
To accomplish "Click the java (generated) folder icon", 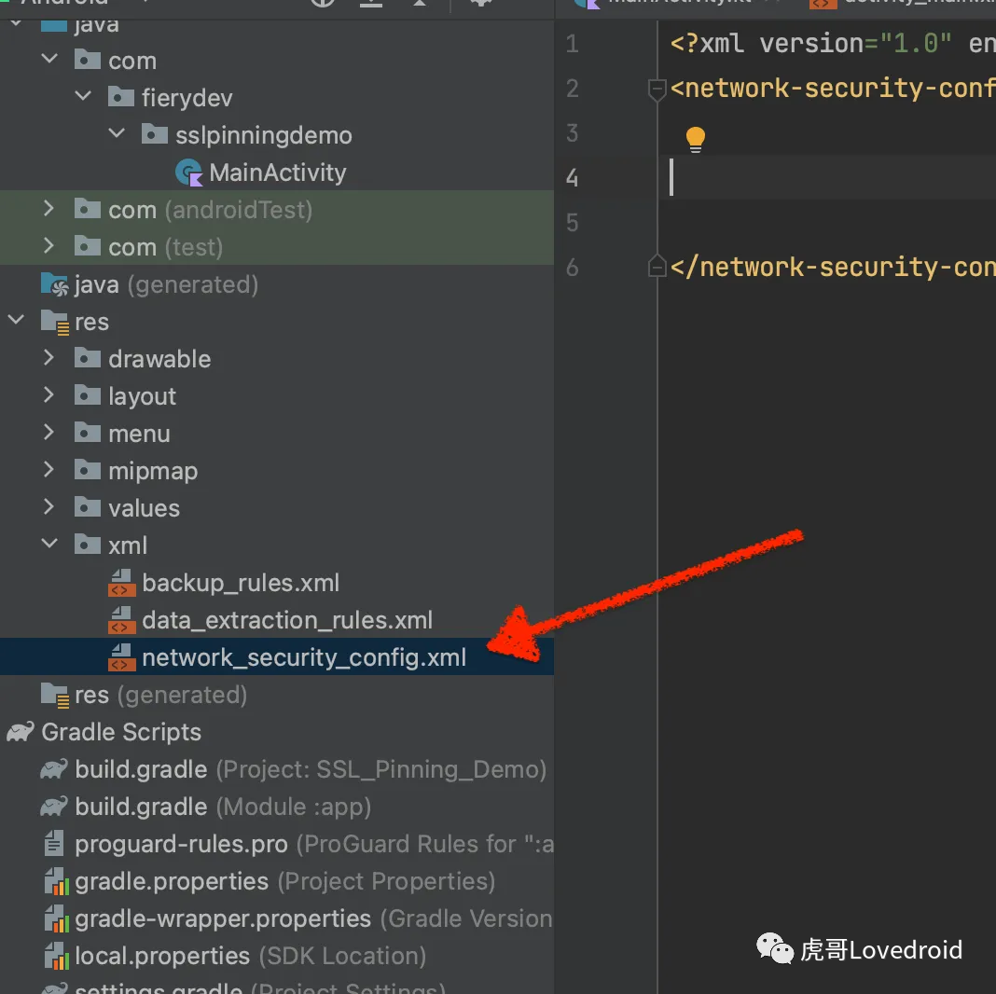I will (x=55, y=284).
